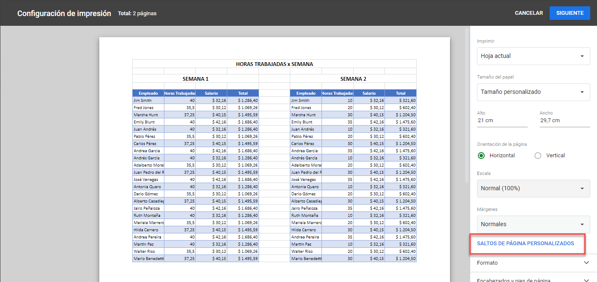This screenshot has width=597, height=282.
Task: Click the settings panel vertical scrollbar
Action: pos(467,106)
